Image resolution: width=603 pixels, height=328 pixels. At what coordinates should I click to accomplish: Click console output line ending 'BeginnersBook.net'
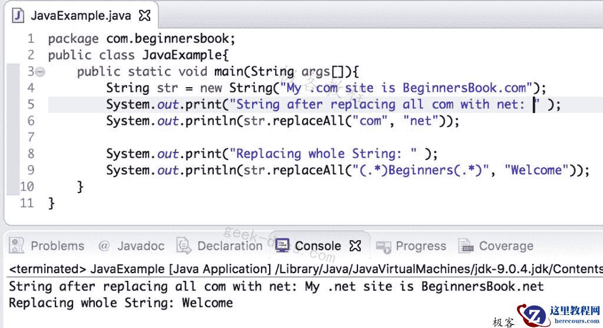click(x=276, y=286)
